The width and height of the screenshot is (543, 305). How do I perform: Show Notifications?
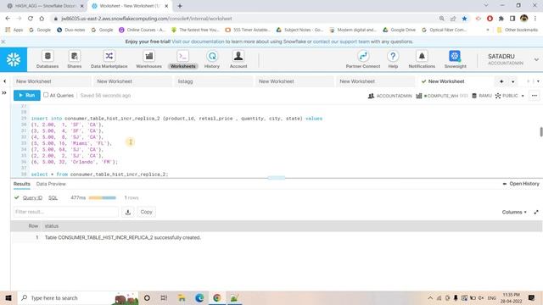click(x=422, y=59)
